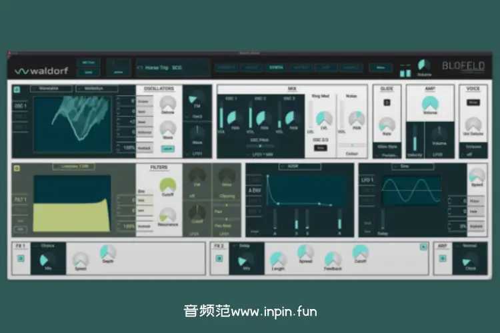
Task: Open the Wavetable dropdown in oscillator section
Action: tap(51, 89)
